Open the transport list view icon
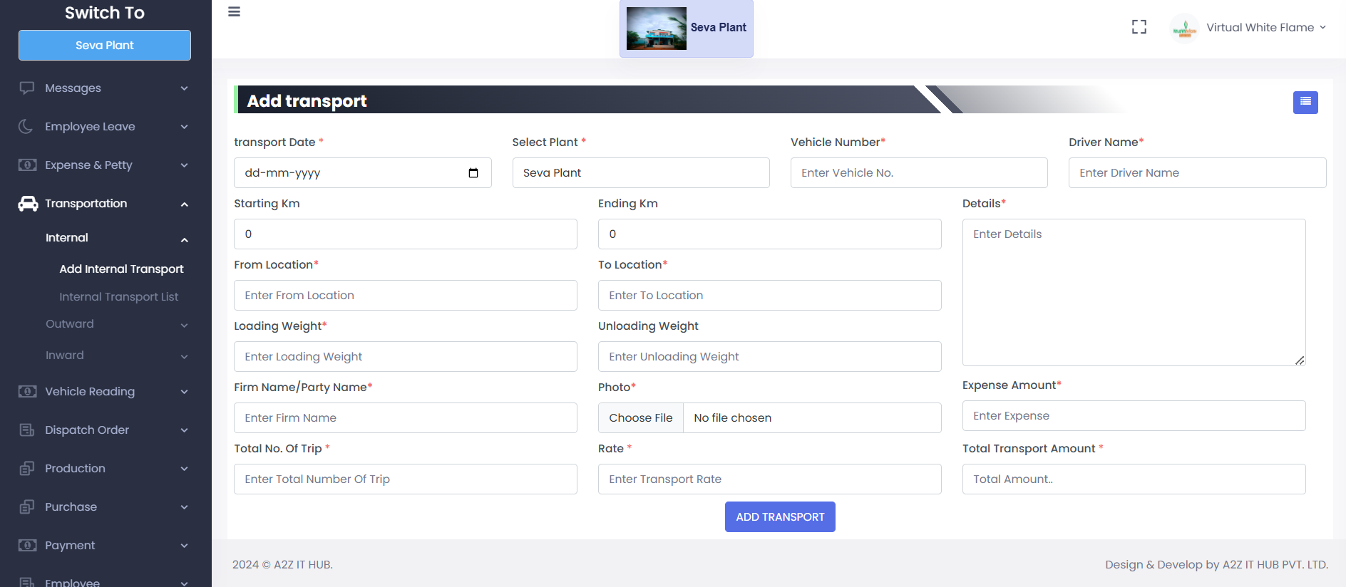The image size is (1346, 587). click(1305, 102)
